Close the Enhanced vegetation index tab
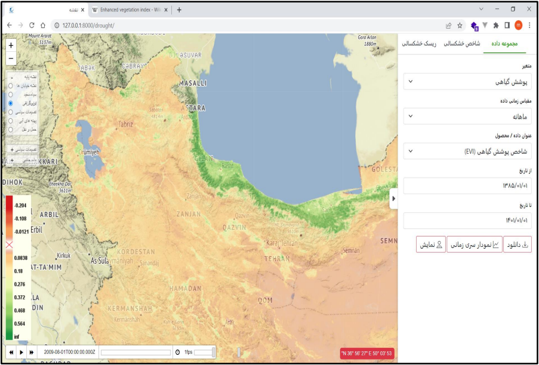Screen dimensions: 539x365 [x=166, y=10]
